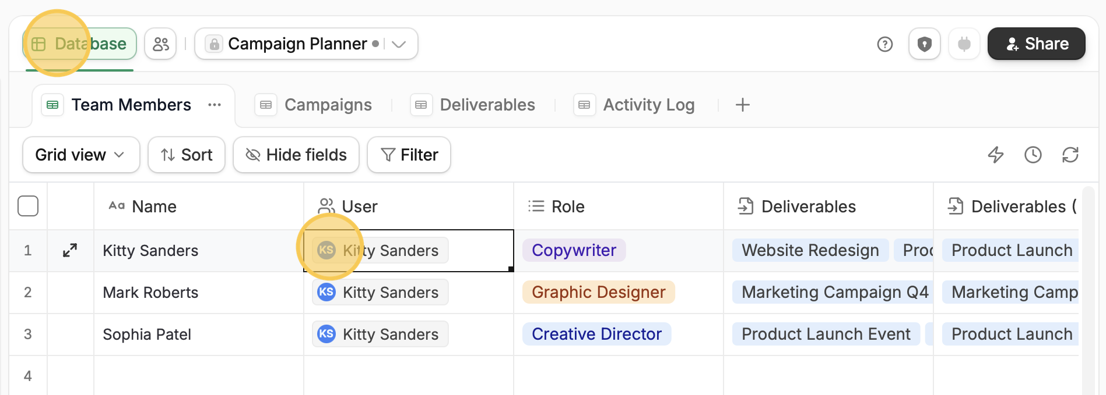Click the Deliverables tab table icon
Viewport: 1106px width, 395px height.
point(421,105)
